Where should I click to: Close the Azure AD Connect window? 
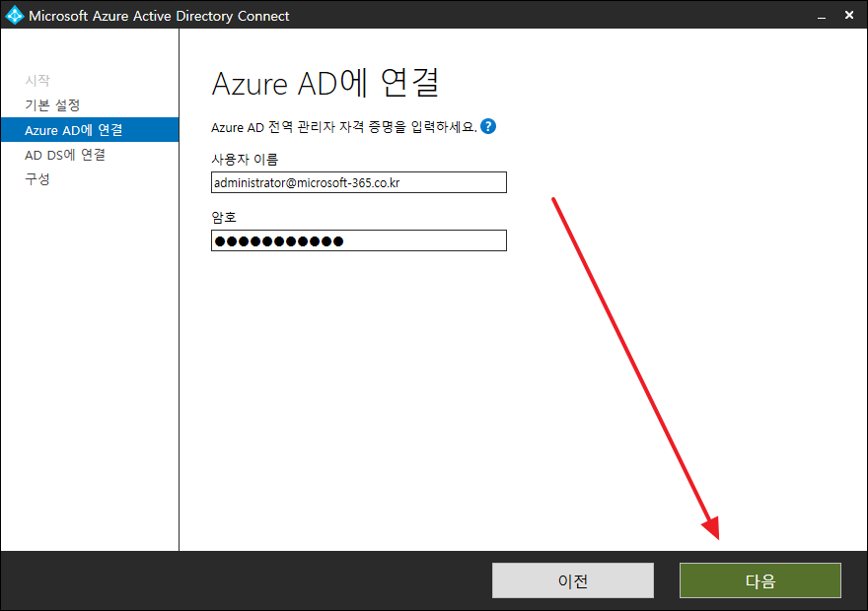click(x=849, y=16)
